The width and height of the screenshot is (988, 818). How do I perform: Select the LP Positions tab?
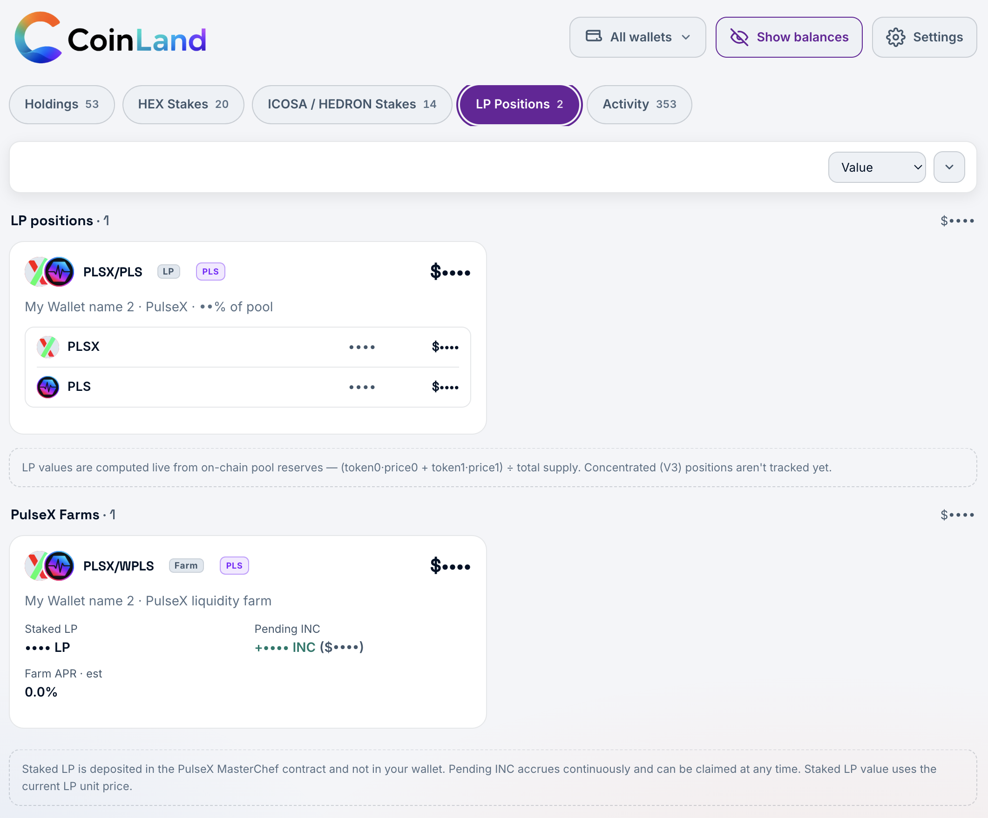(x=520, y=104)
